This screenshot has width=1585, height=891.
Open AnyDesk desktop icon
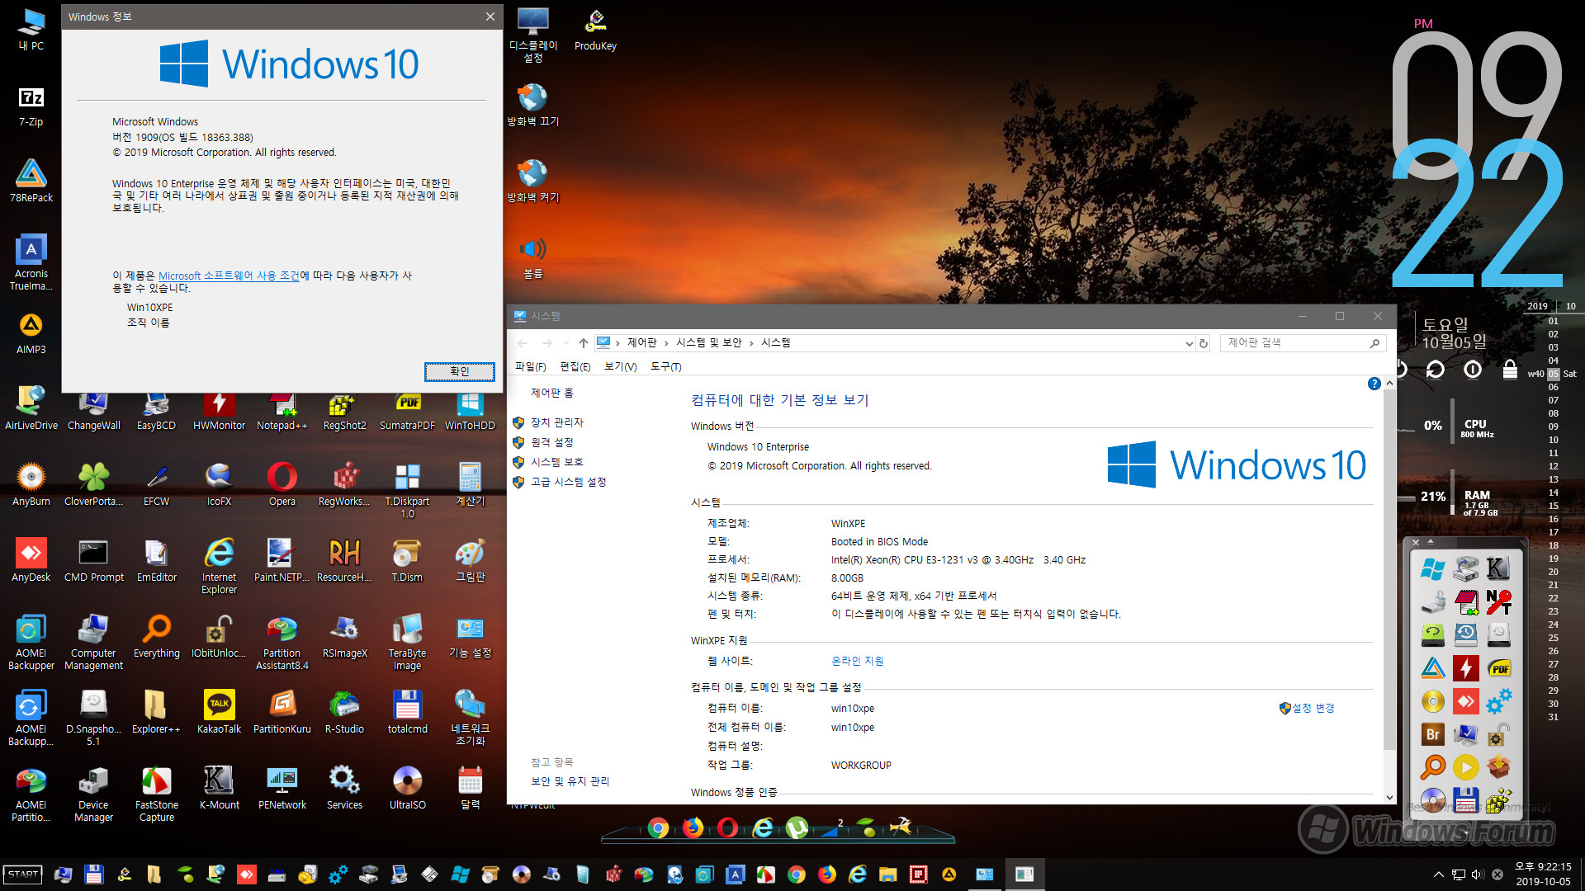[31, 560]
